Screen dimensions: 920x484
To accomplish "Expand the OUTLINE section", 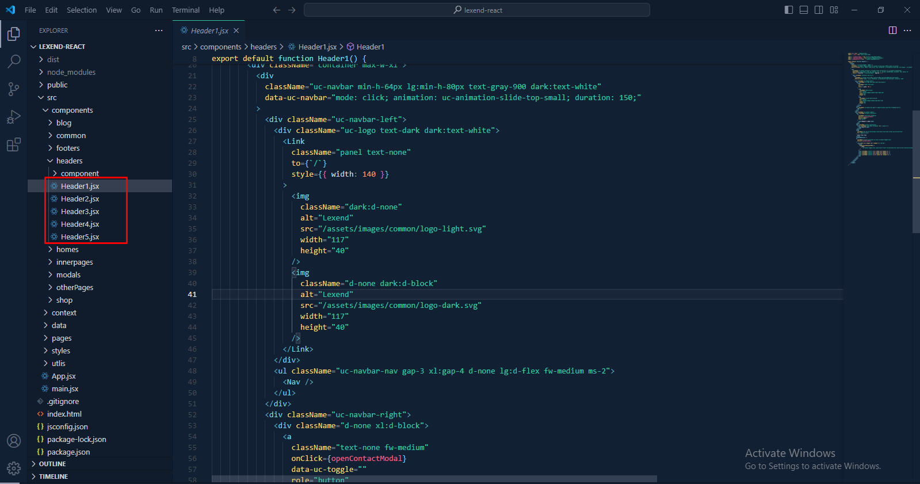I will coord(52,464).
